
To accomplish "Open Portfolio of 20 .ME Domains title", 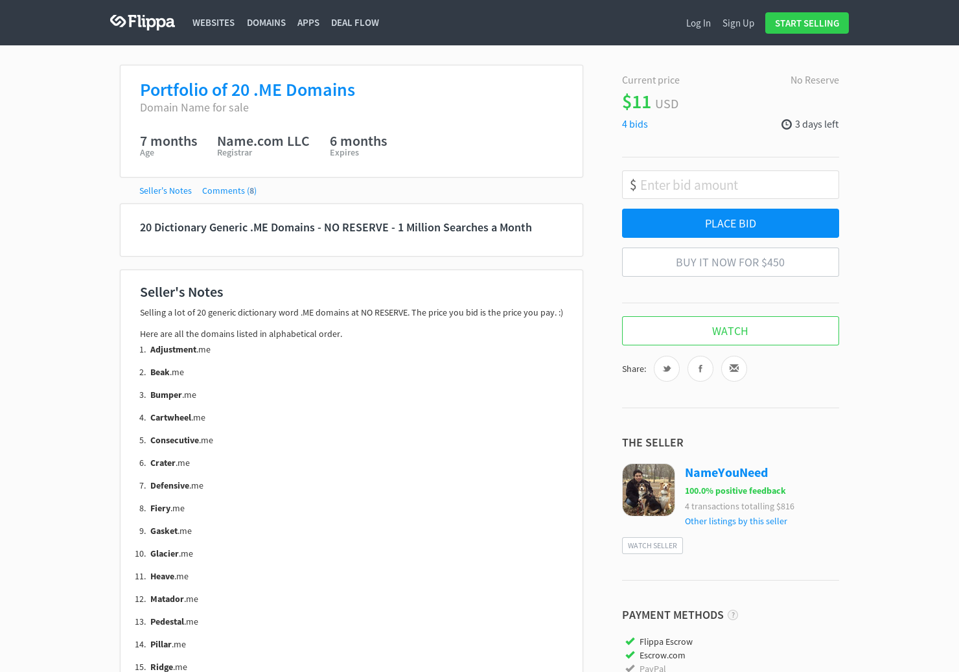I will point(248,89).
